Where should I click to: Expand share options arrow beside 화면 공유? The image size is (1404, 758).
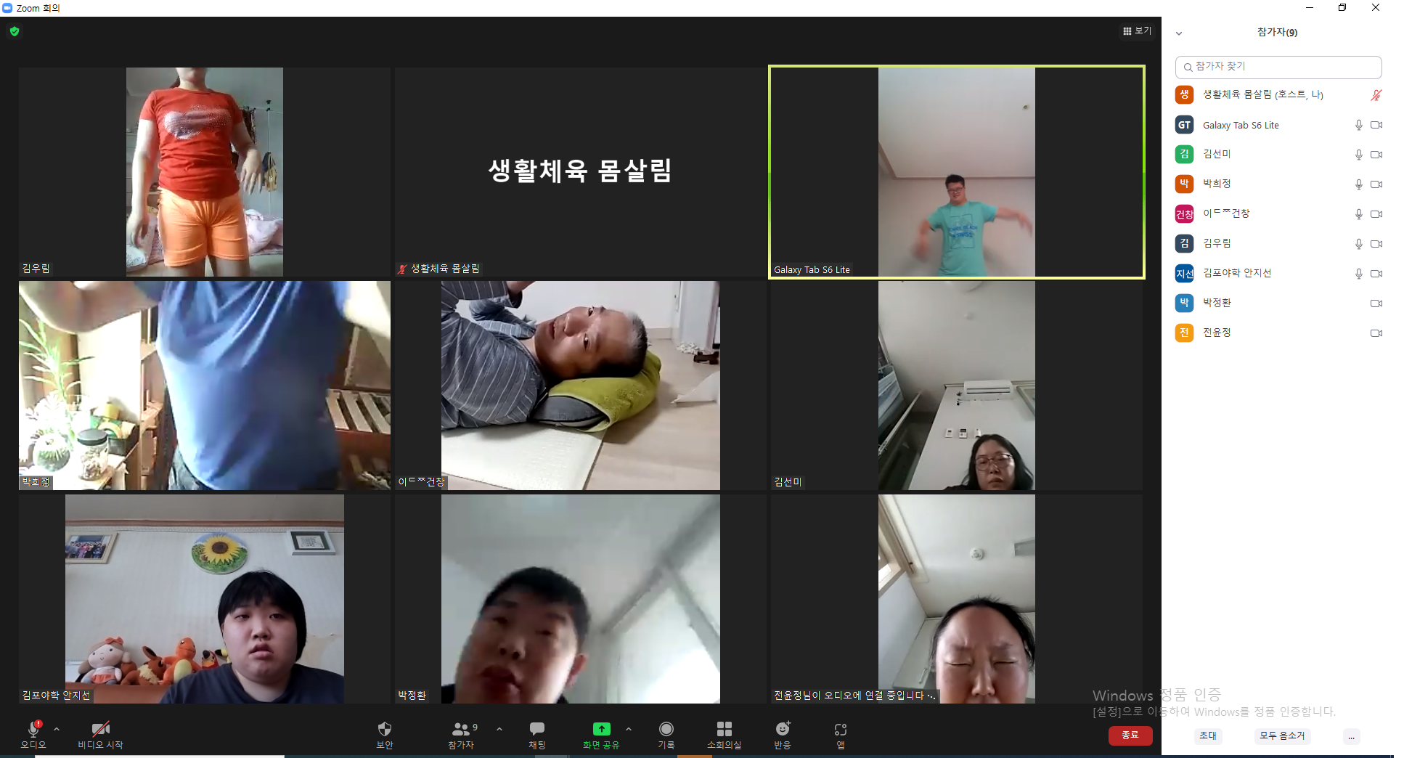pyautogui.click(x=629, y=729)
